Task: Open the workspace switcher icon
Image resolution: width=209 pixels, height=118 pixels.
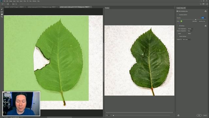Action: coord(203,4)
